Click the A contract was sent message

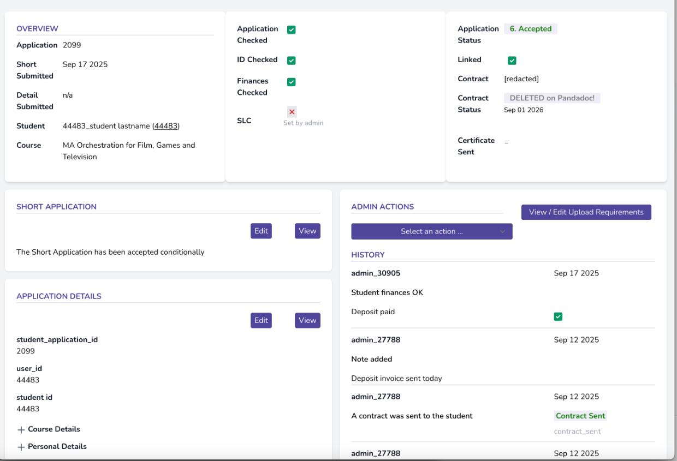tap(412, 416)
